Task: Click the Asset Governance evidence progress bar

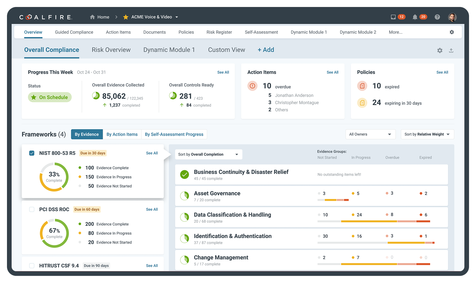Action: [333, 200]
